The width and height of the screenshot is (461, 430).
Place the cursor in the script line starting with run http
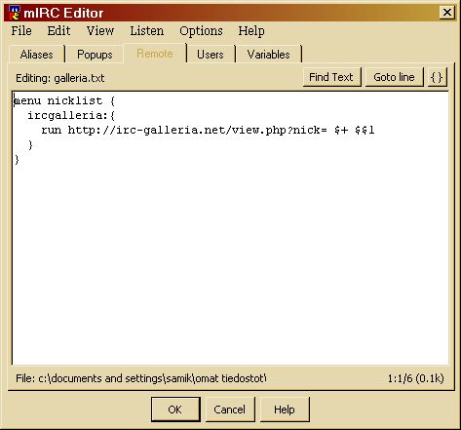pyautogui.click(x=208, y=130)
